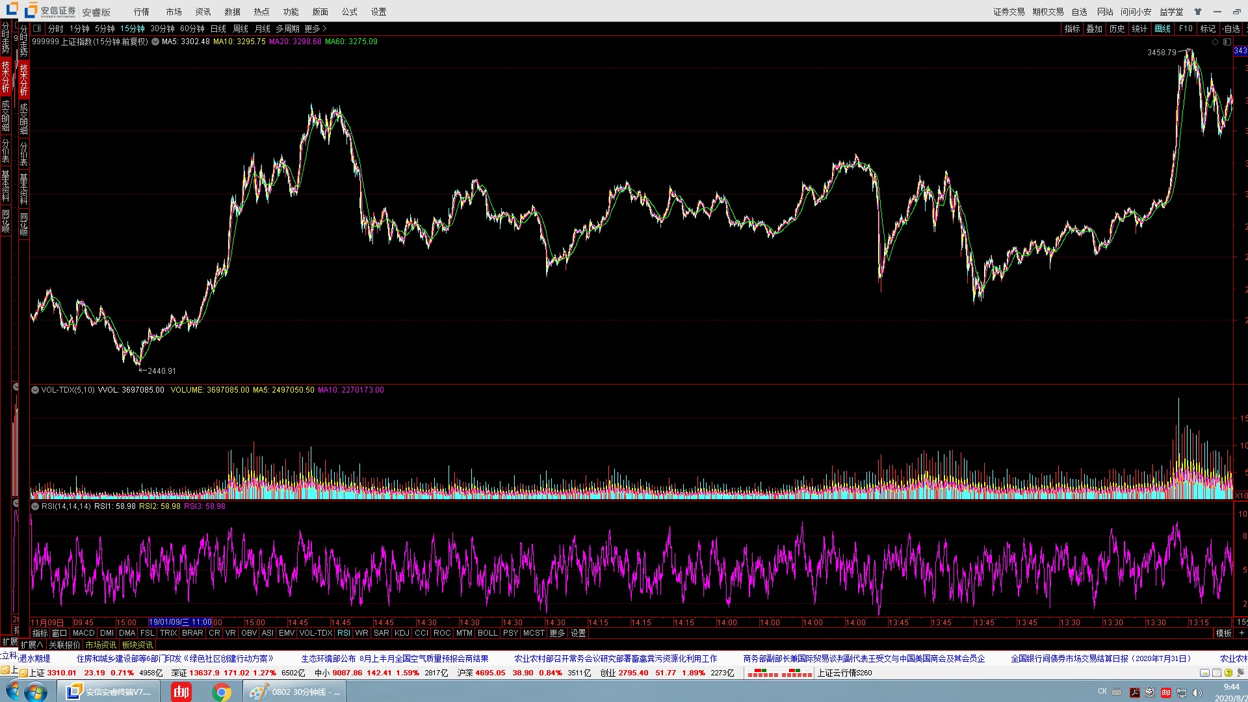Viewport: 1248px width, 702px height.
Task: Open F10 company info
Action: coord(1186,29)
